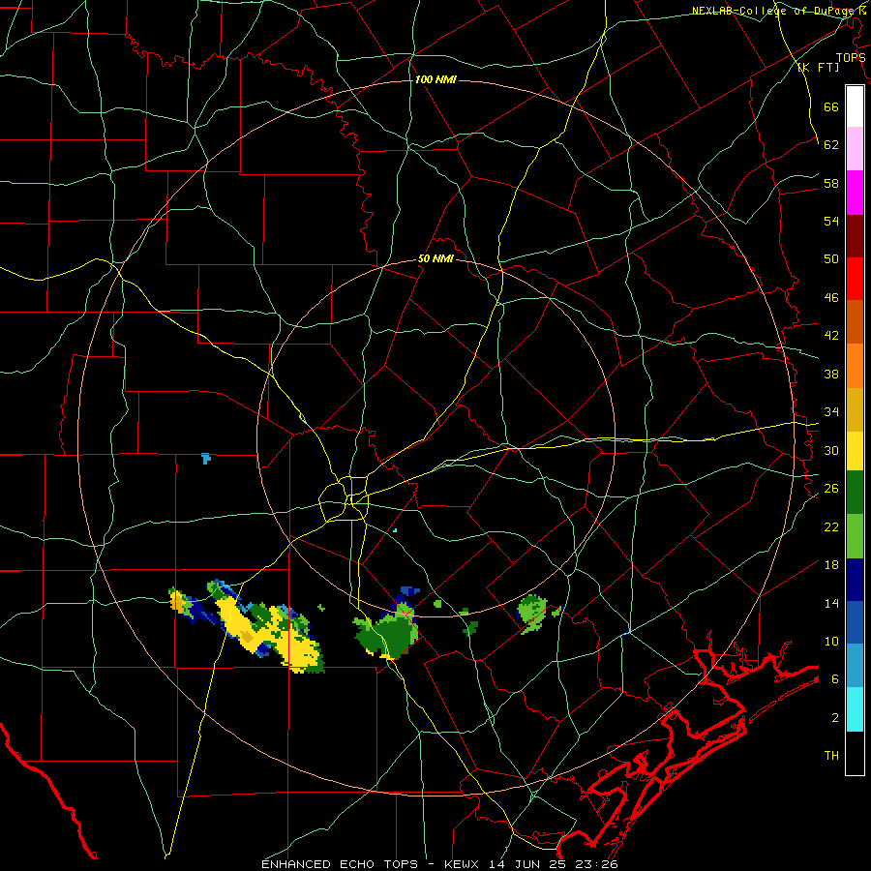
Task: Click the medium blue legend swatch
Action: click(x=855, y=622)
